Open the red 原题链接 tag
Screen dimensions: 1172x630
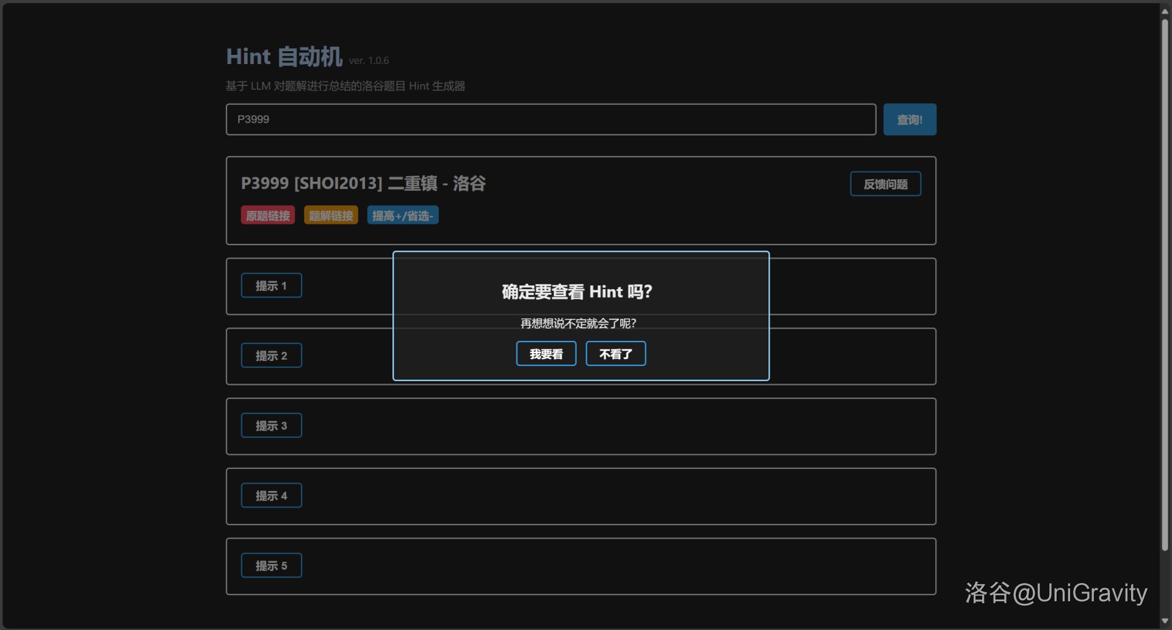coord(268,216)
